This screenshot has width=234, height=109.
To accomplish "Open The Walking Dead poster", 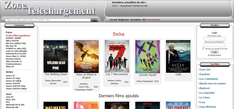I will [56, 56].
